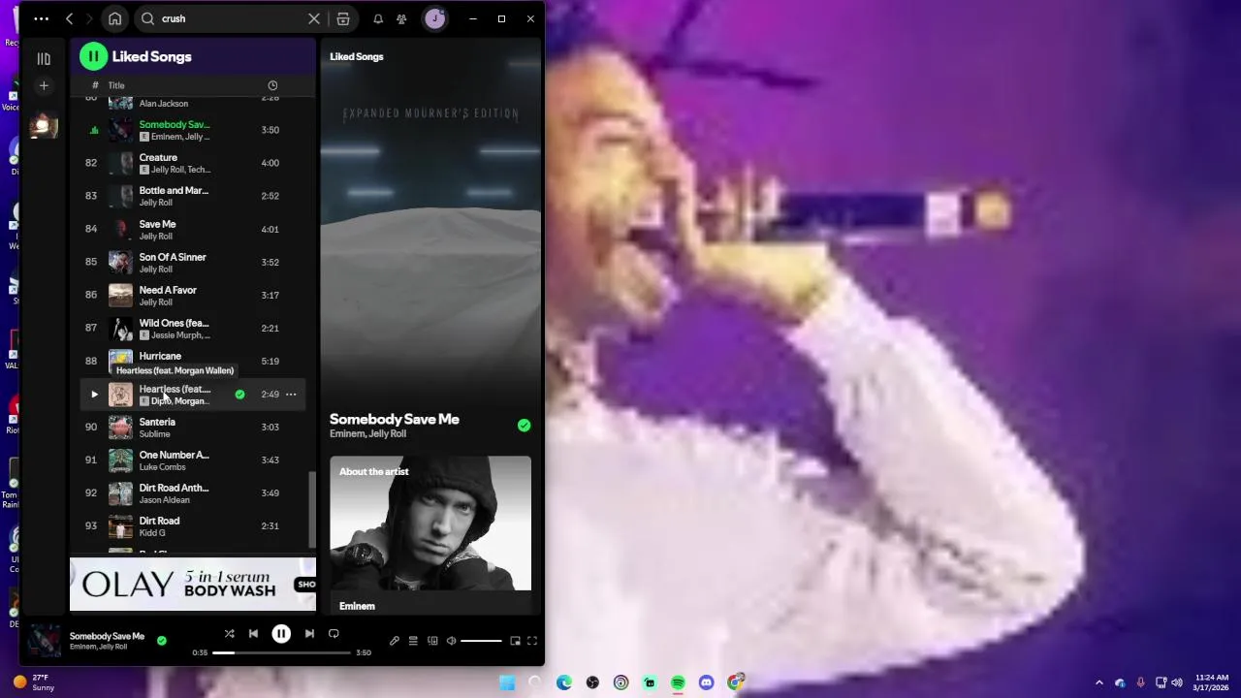Open Google Chrome from the taskbar
Image resolution: width=1241 pixels, height=698 pixels.
tap(736, 682)
